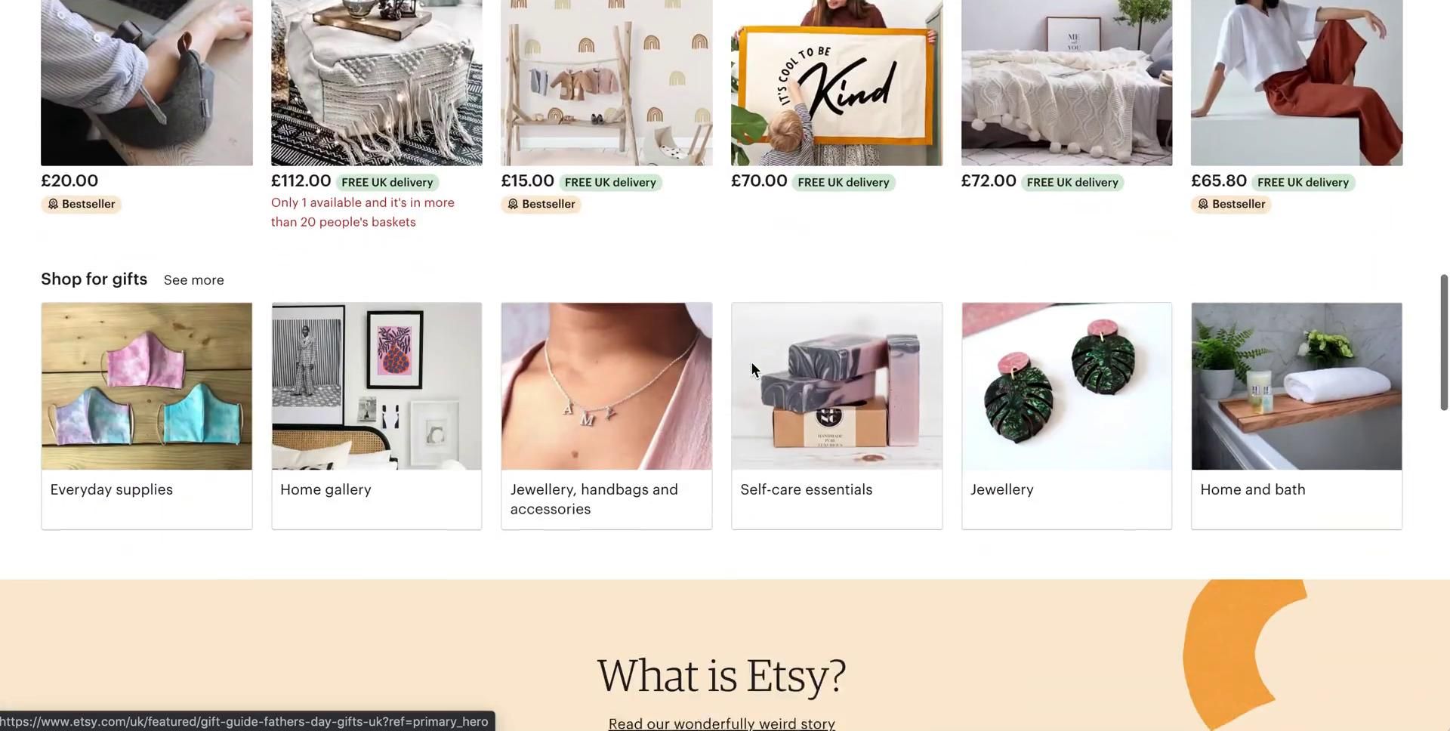Click the Bestseller badge under the £15.00 item
This screenshot has width=1450, height=731.
[541, 205]
